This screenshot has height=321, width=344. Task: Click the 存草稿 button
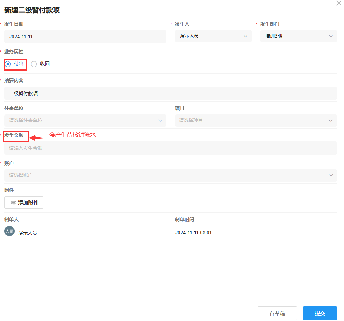coord(277,313)
